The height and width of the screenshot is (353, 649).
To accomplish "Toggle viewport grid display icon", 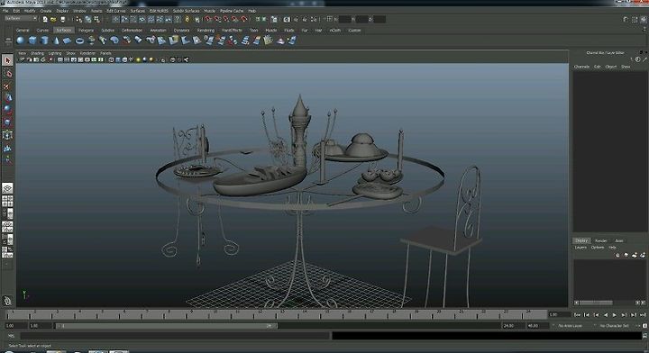I will coord(60,59).
